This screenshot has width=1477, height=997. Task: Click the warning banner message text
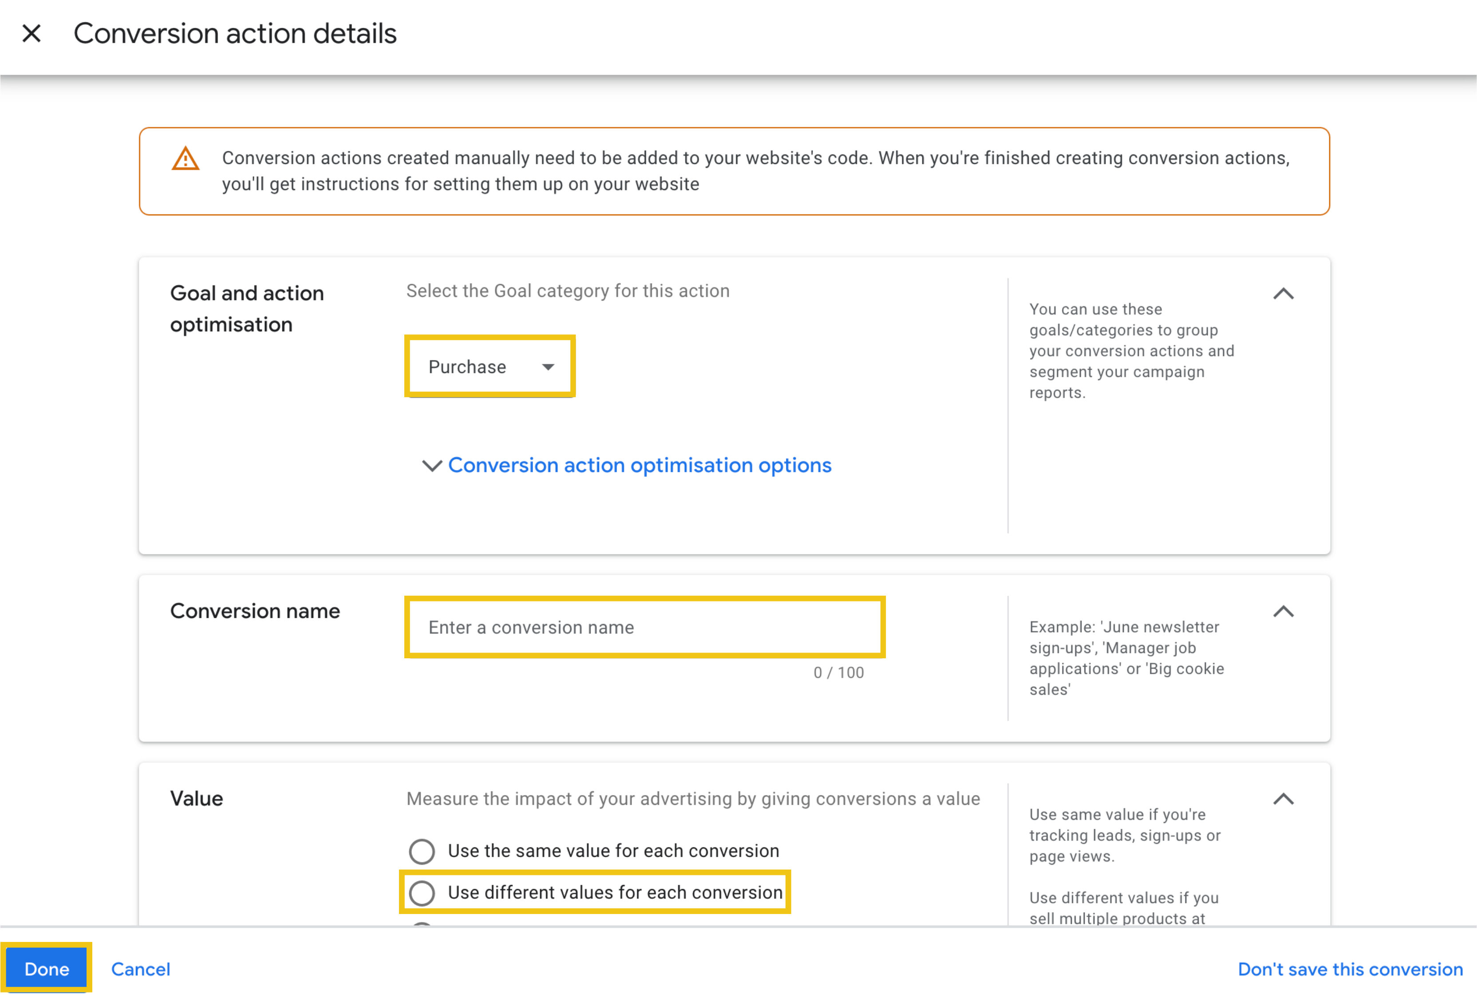point(756,171)
